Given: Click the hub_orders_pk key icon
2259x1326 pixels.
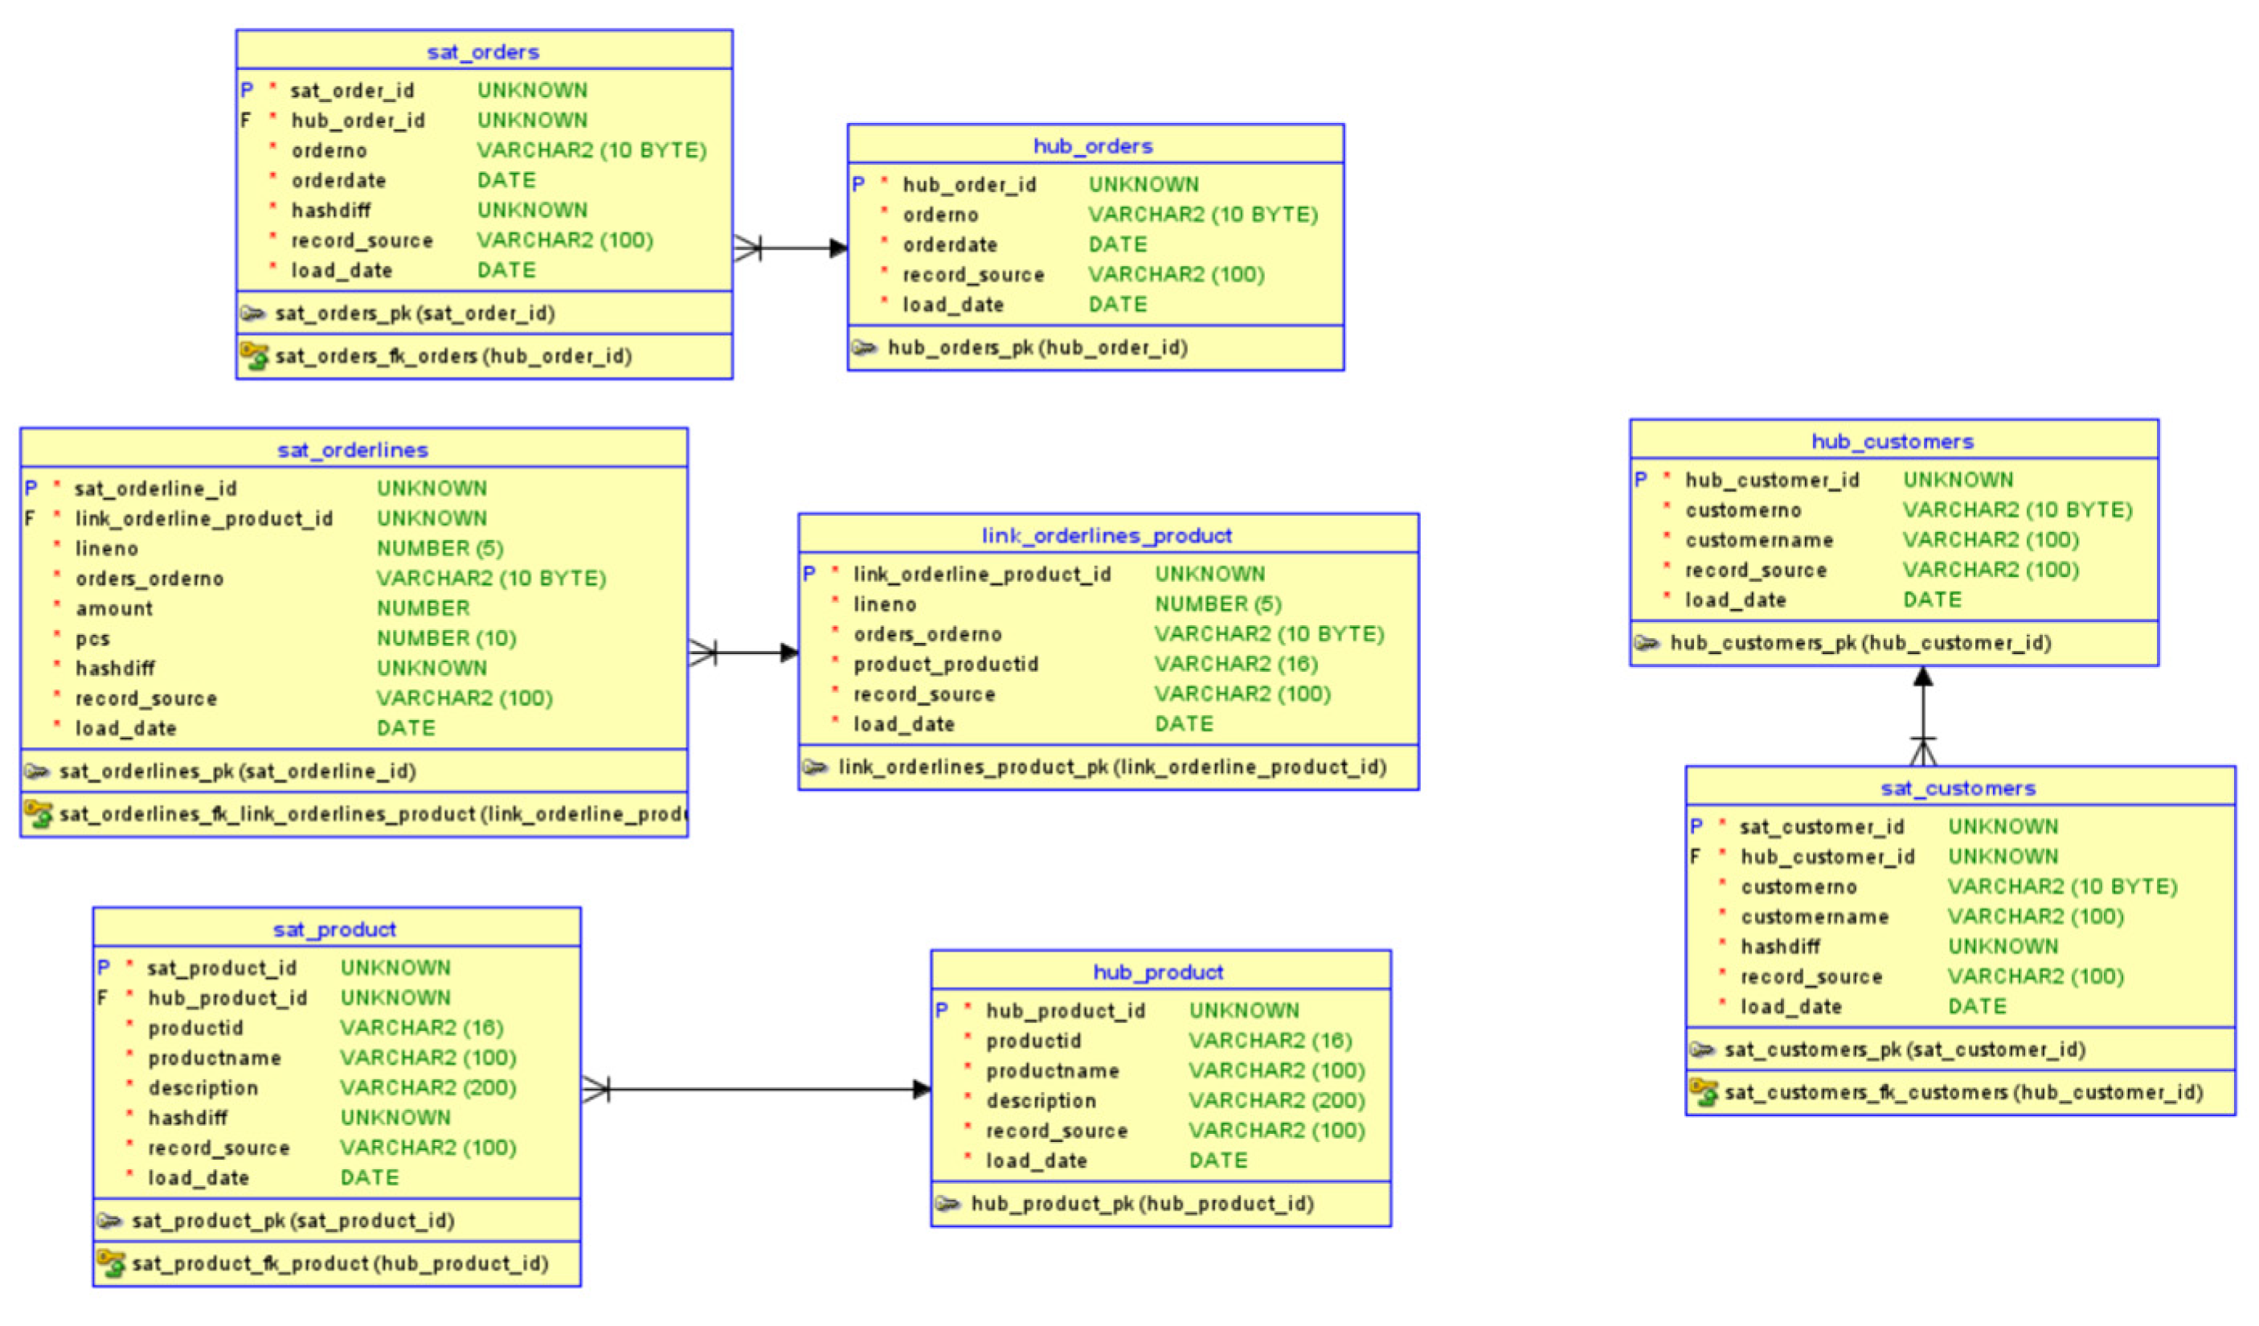Looking at the screenshot, I should click(864, 348).
